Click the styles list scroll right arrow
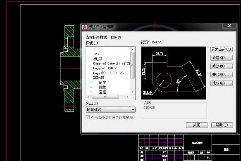This screenshot has width=241, height=161. (127, 97)
